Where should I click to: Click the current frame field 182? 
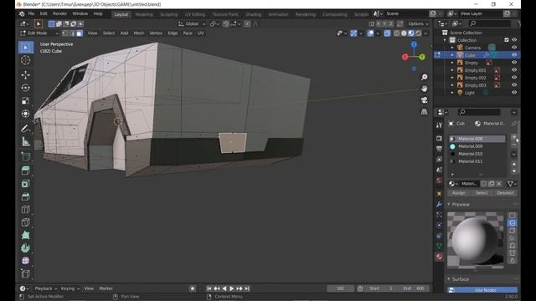point(341,288)
